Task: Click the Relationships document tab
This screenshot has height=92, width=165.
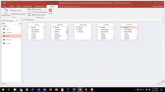Action: tap(28, 20)
